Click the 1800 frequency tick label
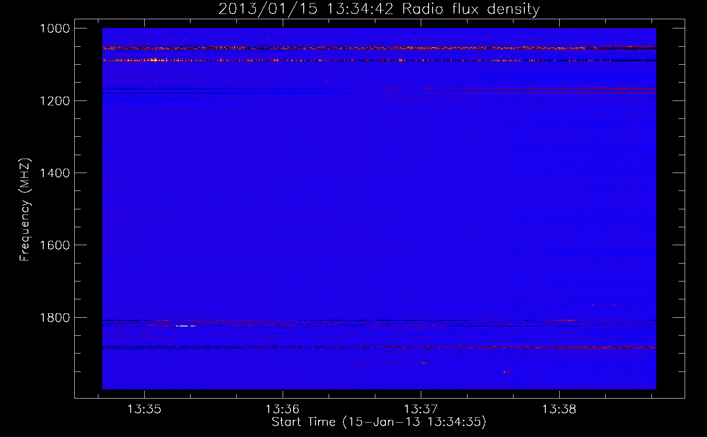 [x=55, y=318]
